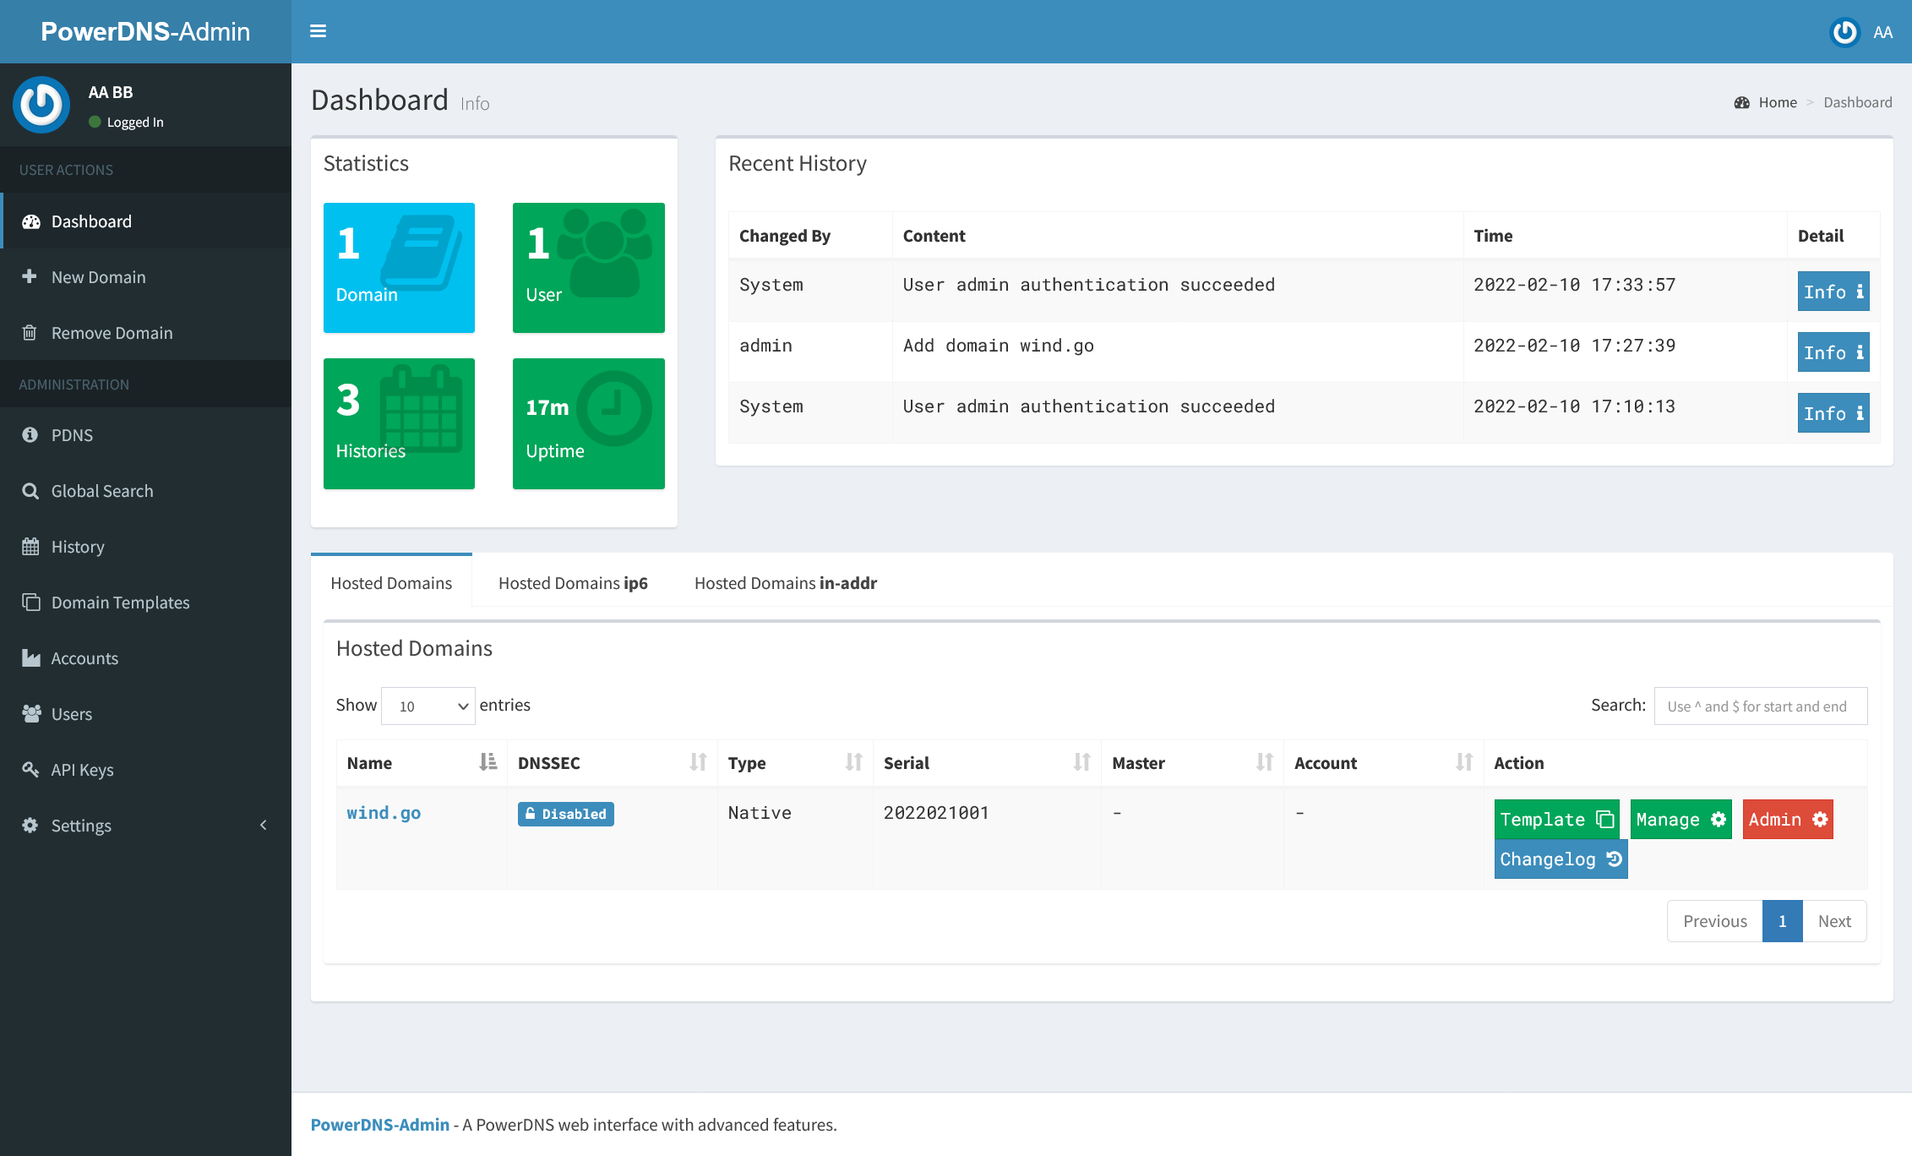Click Info for Add domain wind.go entry
1912x1156 pixels.
tap(1833, 352)
